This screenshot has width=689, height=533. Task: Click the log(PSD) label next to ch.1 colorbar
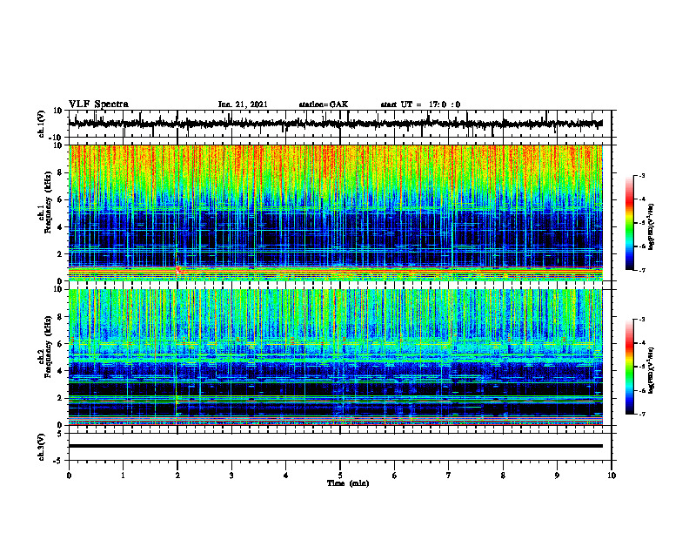(x=651, y=226)
